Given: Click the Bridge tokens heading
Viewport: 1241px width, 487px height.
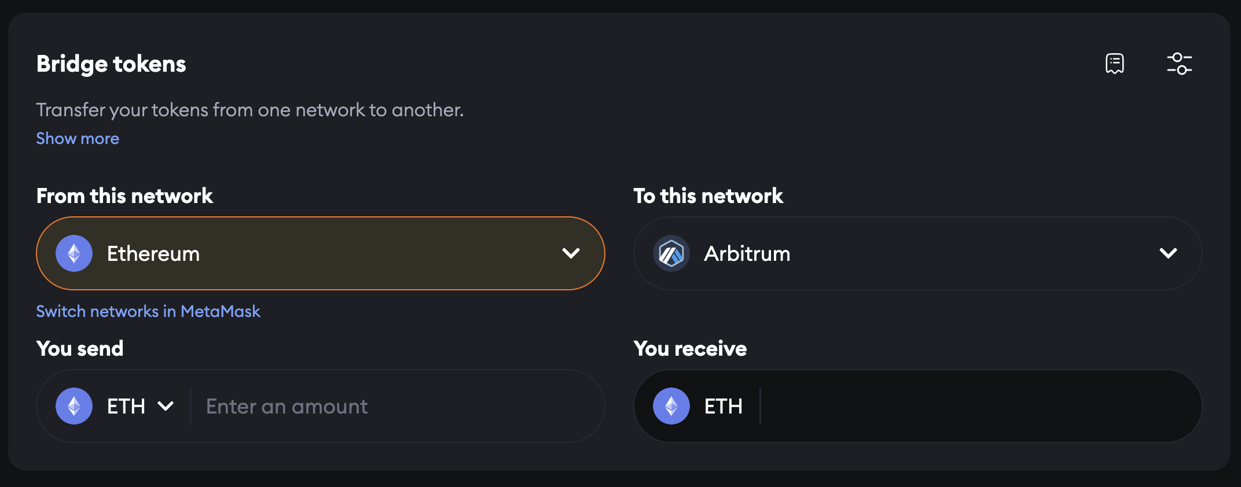Looking at the screenshot, I should click(111, 64).
